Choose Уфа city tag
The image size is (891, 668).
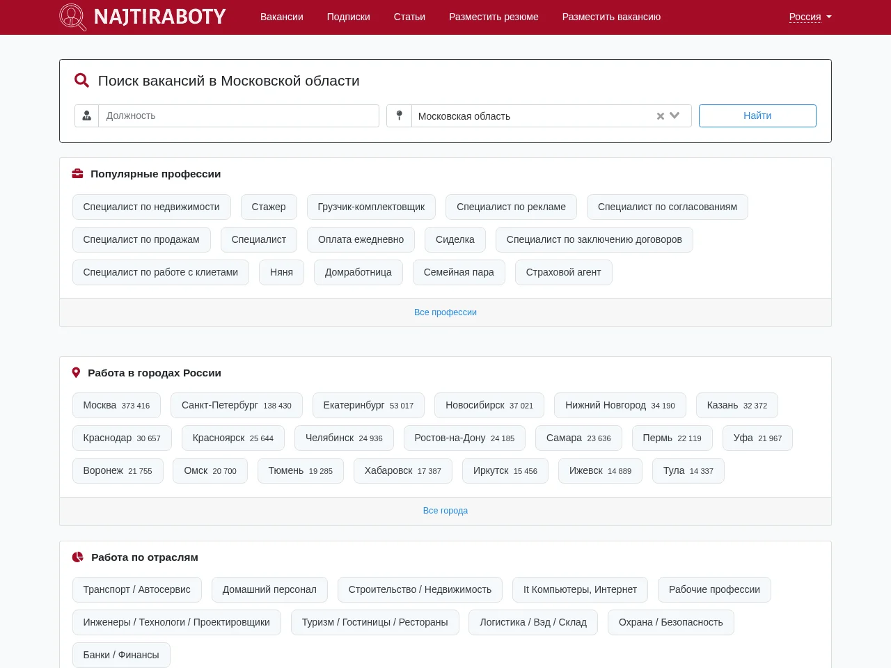[x=757, y=438]
